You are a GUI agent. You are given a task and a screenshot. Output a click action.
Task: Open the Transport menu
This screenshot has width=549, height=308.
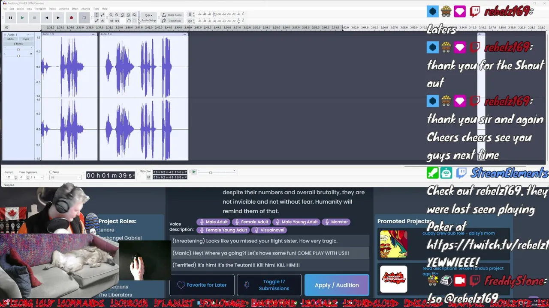point(40,9)
